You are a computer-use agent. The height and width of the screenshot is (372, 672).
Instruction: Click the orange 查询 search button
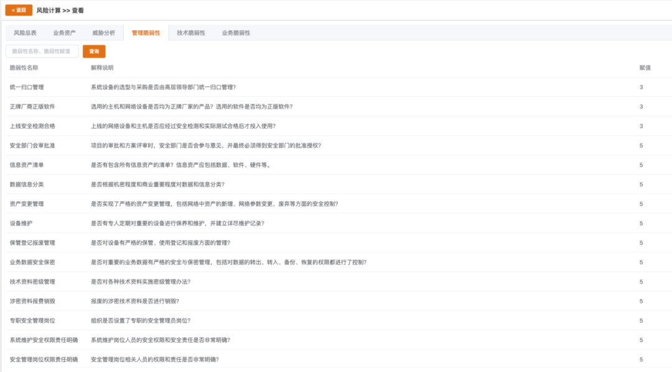point(94,52)
